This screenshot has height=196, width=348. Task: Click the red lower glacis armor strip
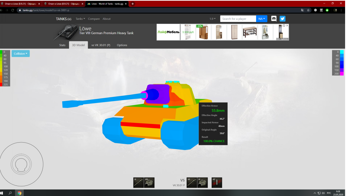pyautogui.click(x=140, y=125)
